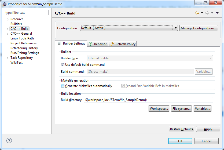Click the help question mark icon
This screenshot has height=150, width=224.
point(9,141)
